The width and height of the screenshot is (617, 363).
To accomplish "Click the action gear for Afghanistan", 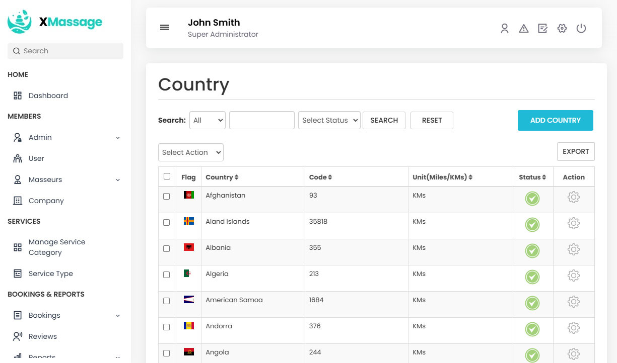I will 573,198.
